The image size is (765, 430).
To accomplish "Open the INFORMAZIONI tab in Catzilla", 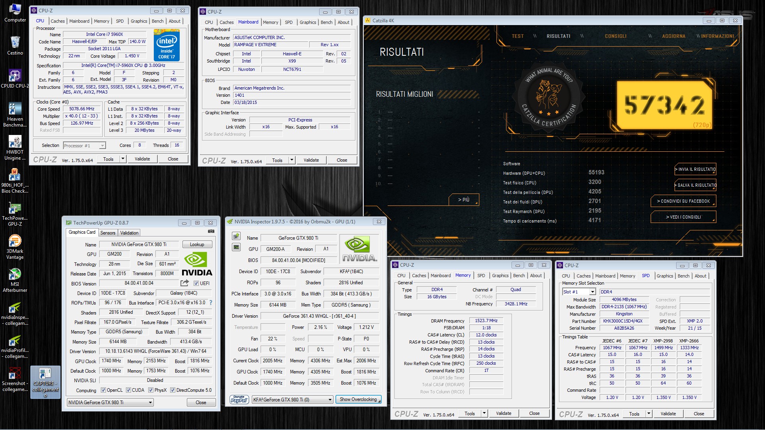I will tap(718, 36).
